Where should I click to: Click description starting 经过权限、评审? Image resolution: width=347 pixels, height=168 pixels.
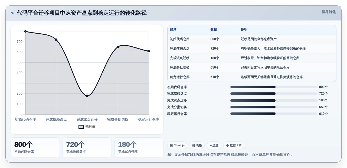pos(270,58)
